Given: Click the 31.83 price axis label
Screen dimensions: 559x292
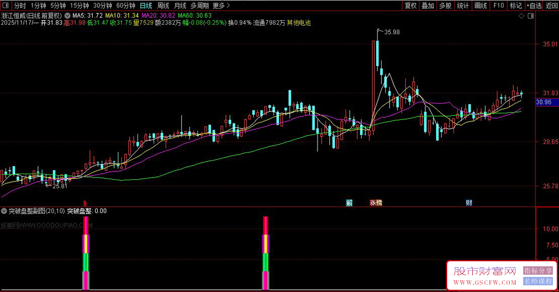Looking at the screenshot, I should pos(551,93).
